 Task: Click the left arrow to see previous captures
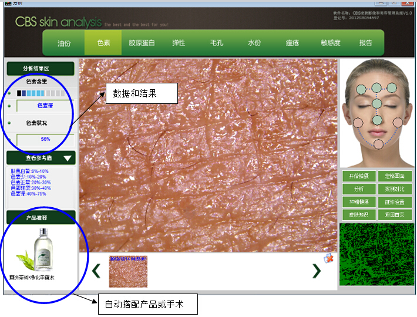96,271
